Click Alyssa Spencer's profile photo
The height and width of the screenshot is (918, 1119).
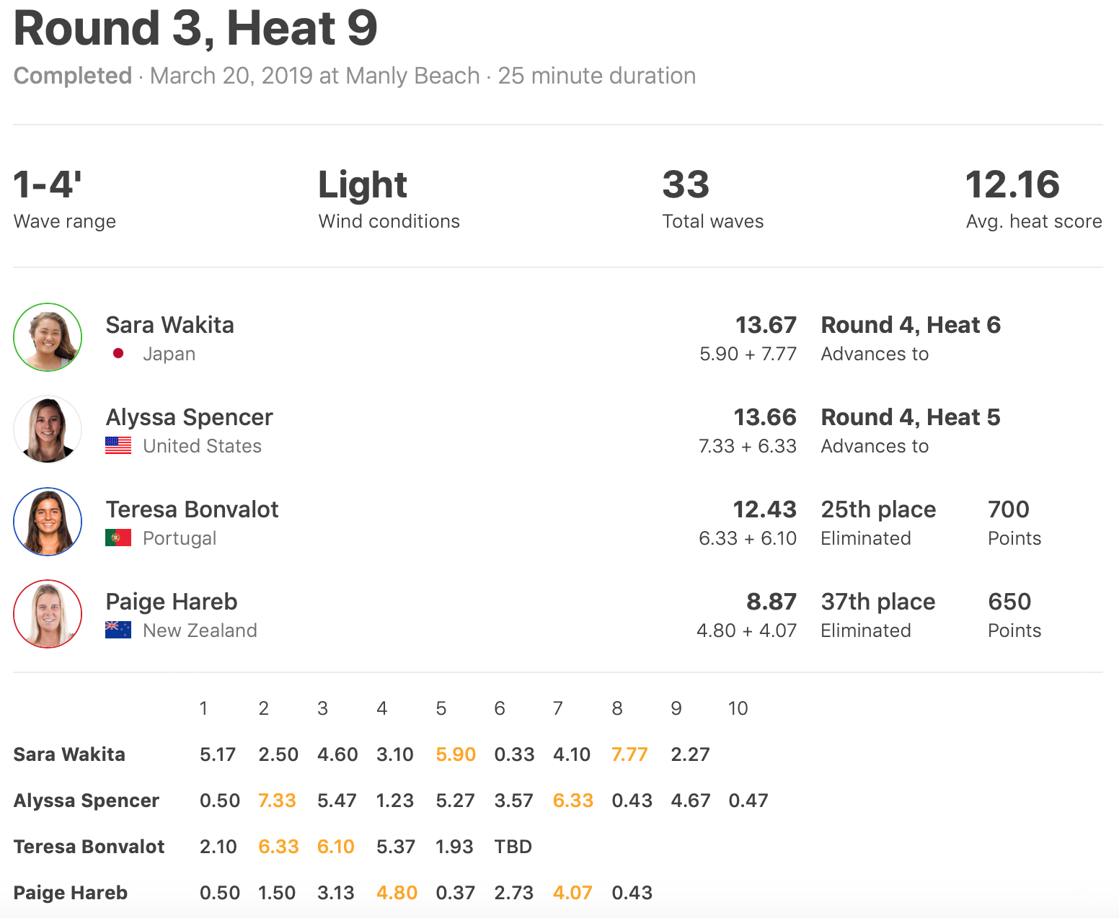[48, 429]
